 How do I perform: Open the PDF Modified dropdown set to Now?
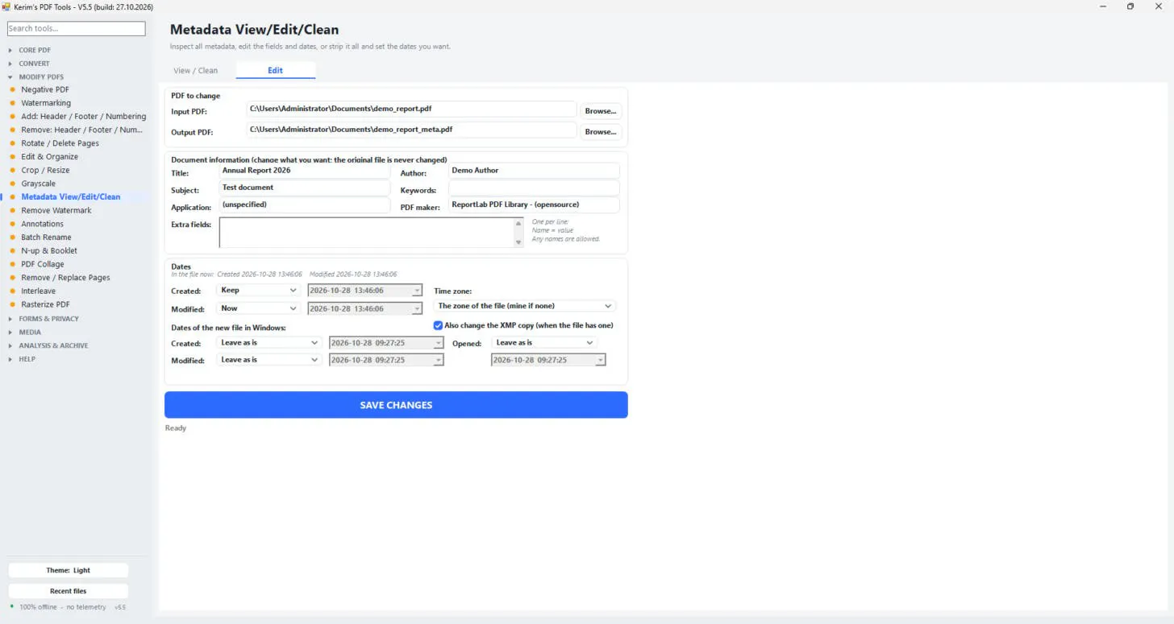258,308
